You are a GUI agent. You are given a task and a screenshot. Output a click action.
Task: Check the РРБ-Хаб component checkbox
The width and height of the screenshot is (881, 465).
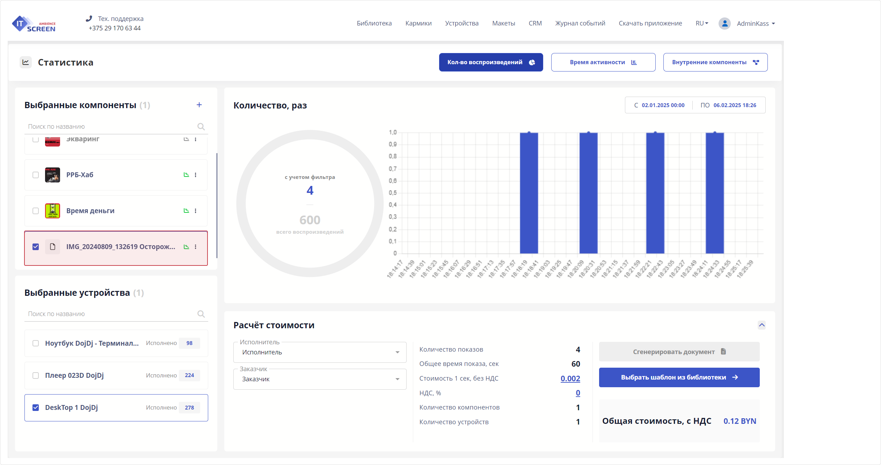pos(36,175)
